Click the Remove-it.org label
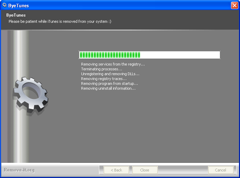The height and width of the screenshot is (178, 240). 19,170
